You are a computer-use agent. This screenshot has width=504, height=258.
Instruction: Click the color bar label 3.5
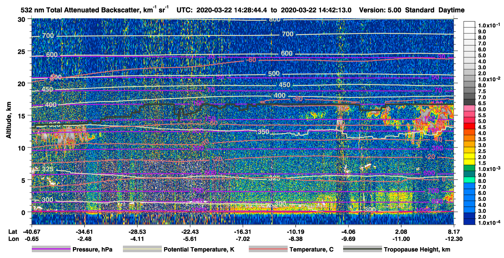(482, 139)
